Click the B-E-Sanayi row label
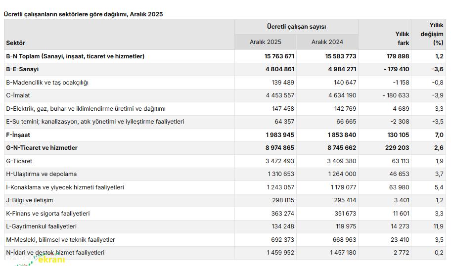 (22, 69)
